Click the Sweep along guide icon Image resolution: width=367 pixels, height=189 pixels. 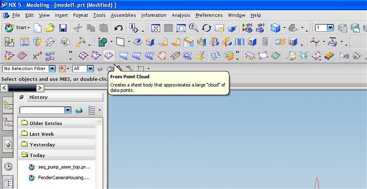pos(50,42)
